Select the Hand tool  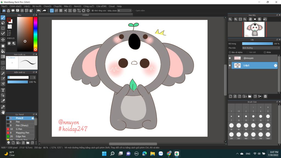pyautogui.click(x=3, y=112)
